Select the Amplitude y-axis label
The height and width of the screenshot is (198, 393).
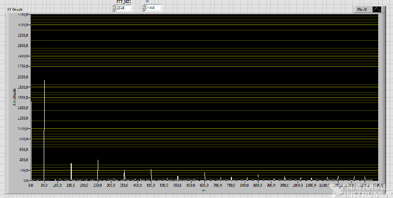tap(14, 97)
